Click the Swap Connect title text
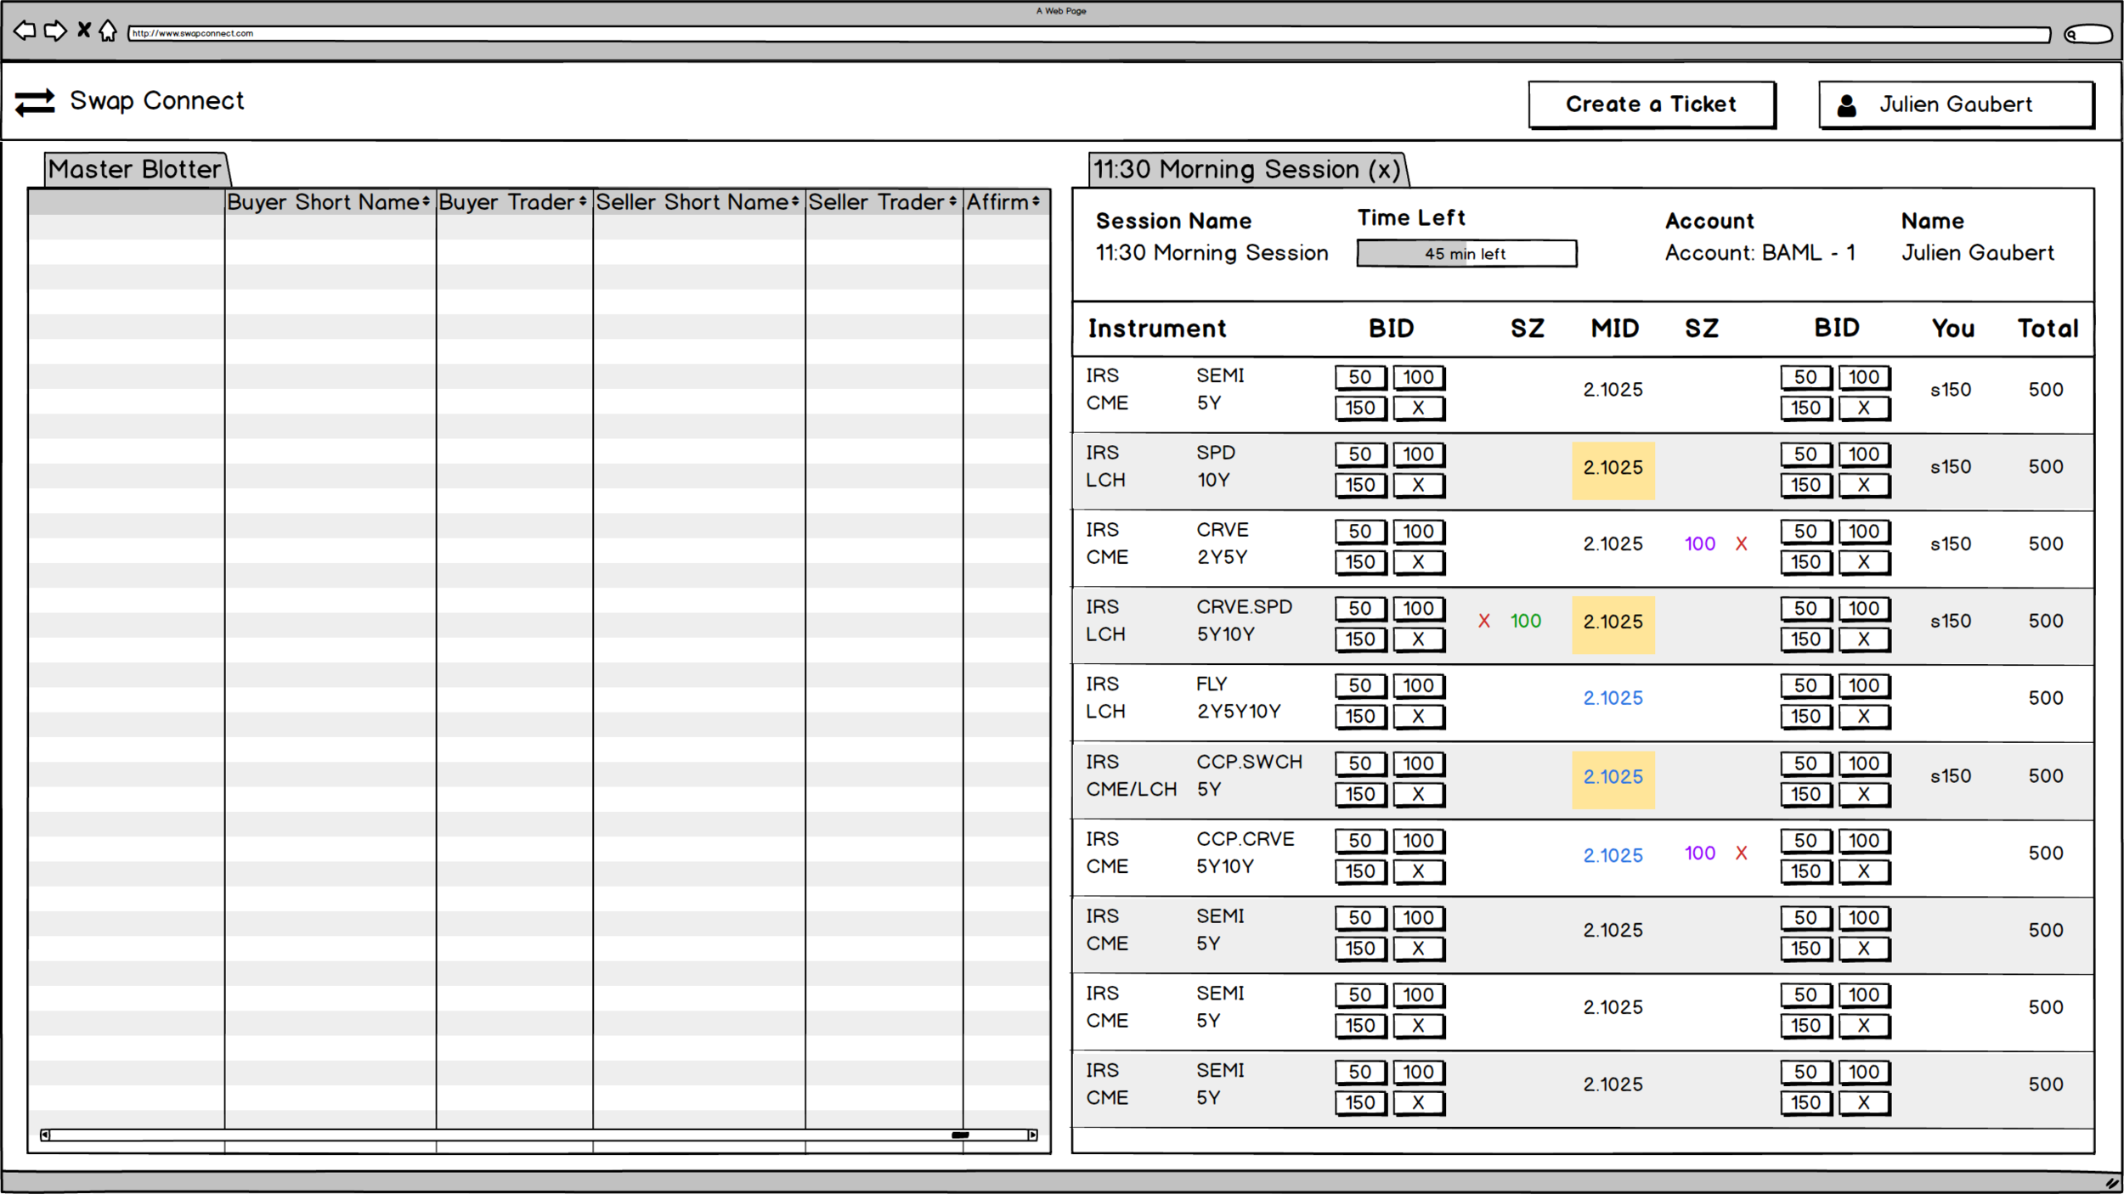 point(157,101)
